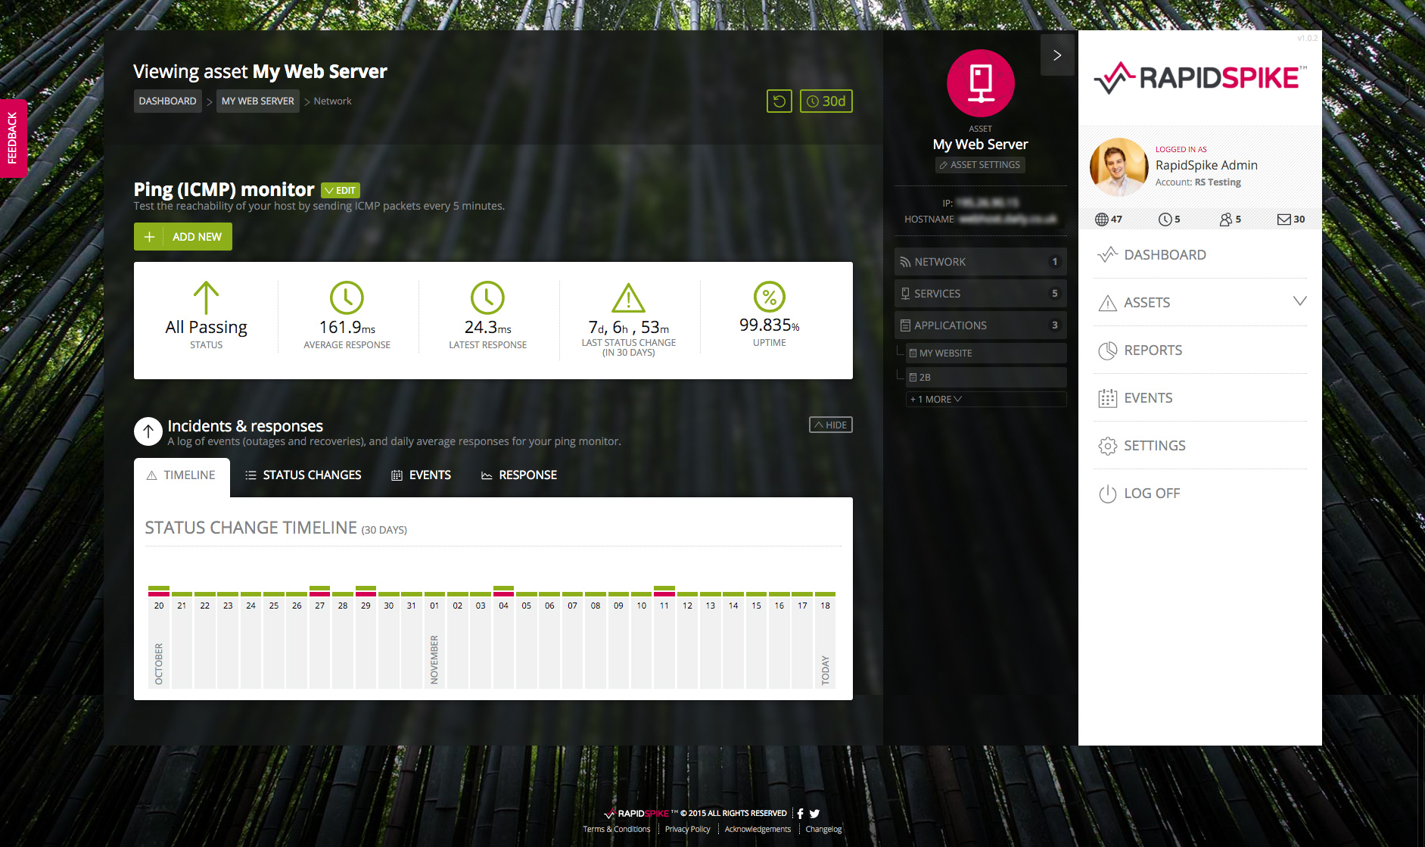The width and height of the screenshot is (1425, 847).
Task: Switch to Status Changes tab
Action: pos(303,475)
